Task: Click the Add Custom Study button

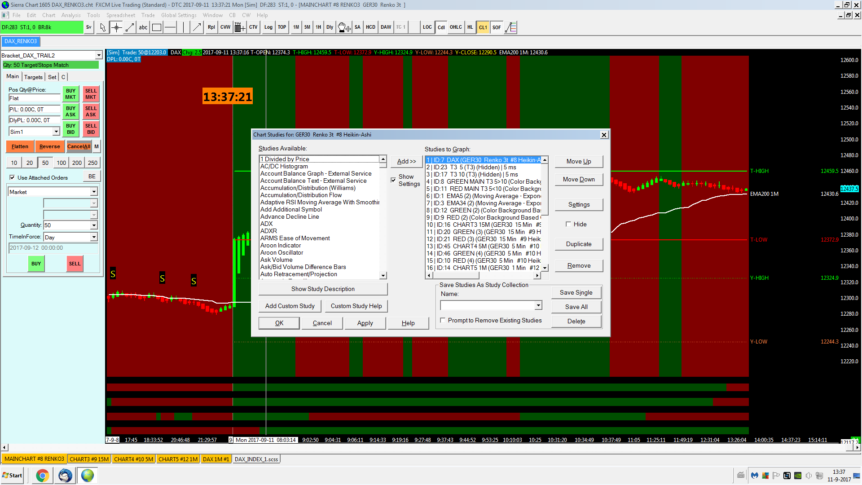Action: click(290, 306)
